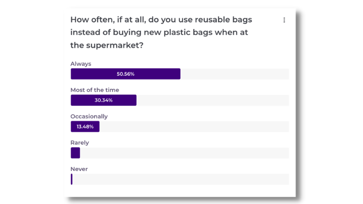This screenshot has width=363, height=204.
Task: Select the Always answer label
Action: click(x=81, y=64)
